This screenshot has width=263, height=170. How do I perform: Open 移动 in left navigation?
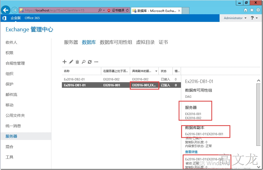click(9, 105)
